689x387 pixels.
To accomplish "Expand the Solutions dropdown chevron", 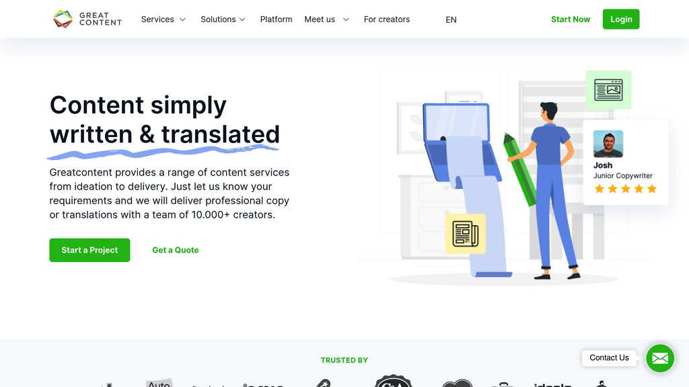I will 242,19.
